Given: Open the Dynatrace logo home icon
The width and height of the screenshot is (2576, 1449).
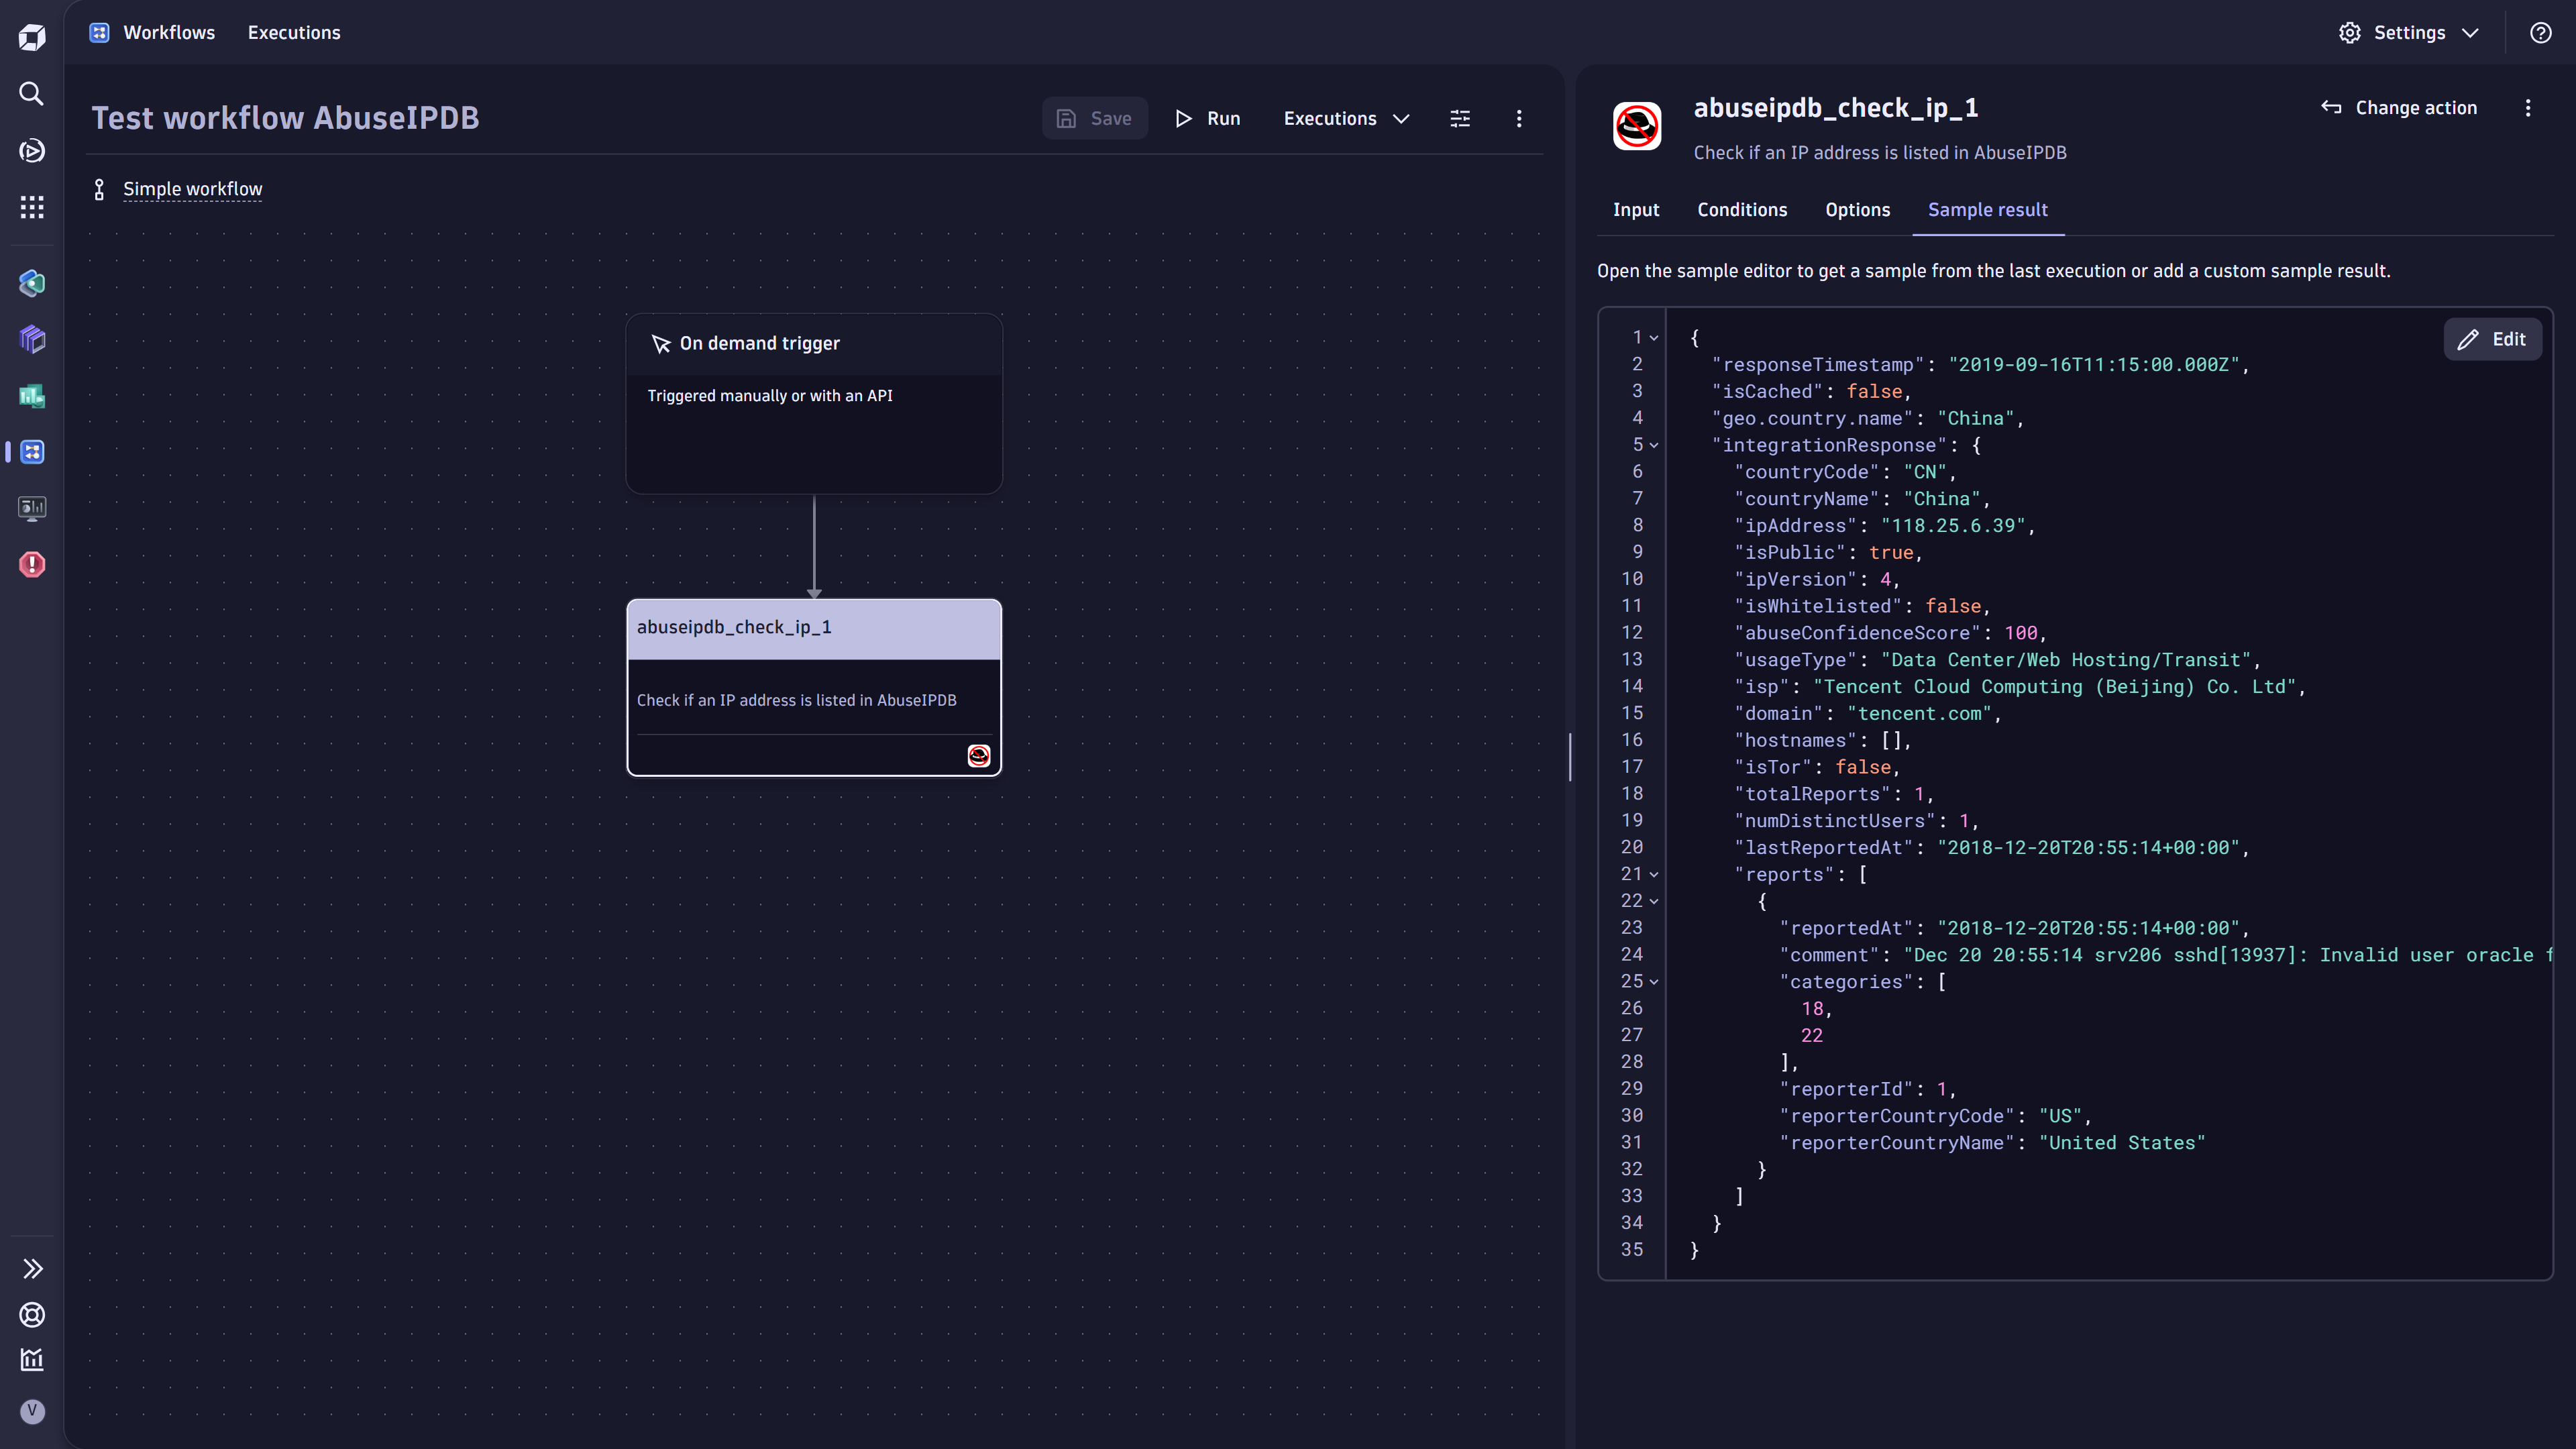Looking at the screenshot, I should 32,37.
